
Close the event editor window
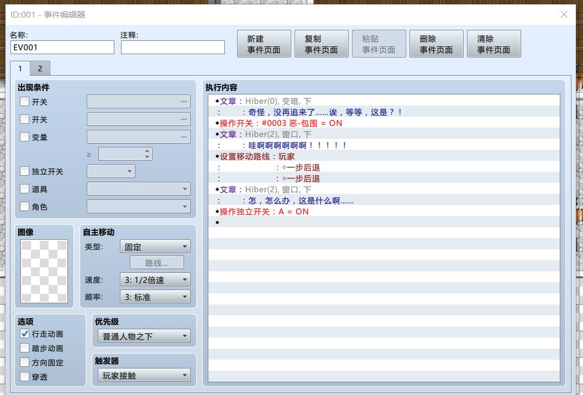click(x=564, y=14)
